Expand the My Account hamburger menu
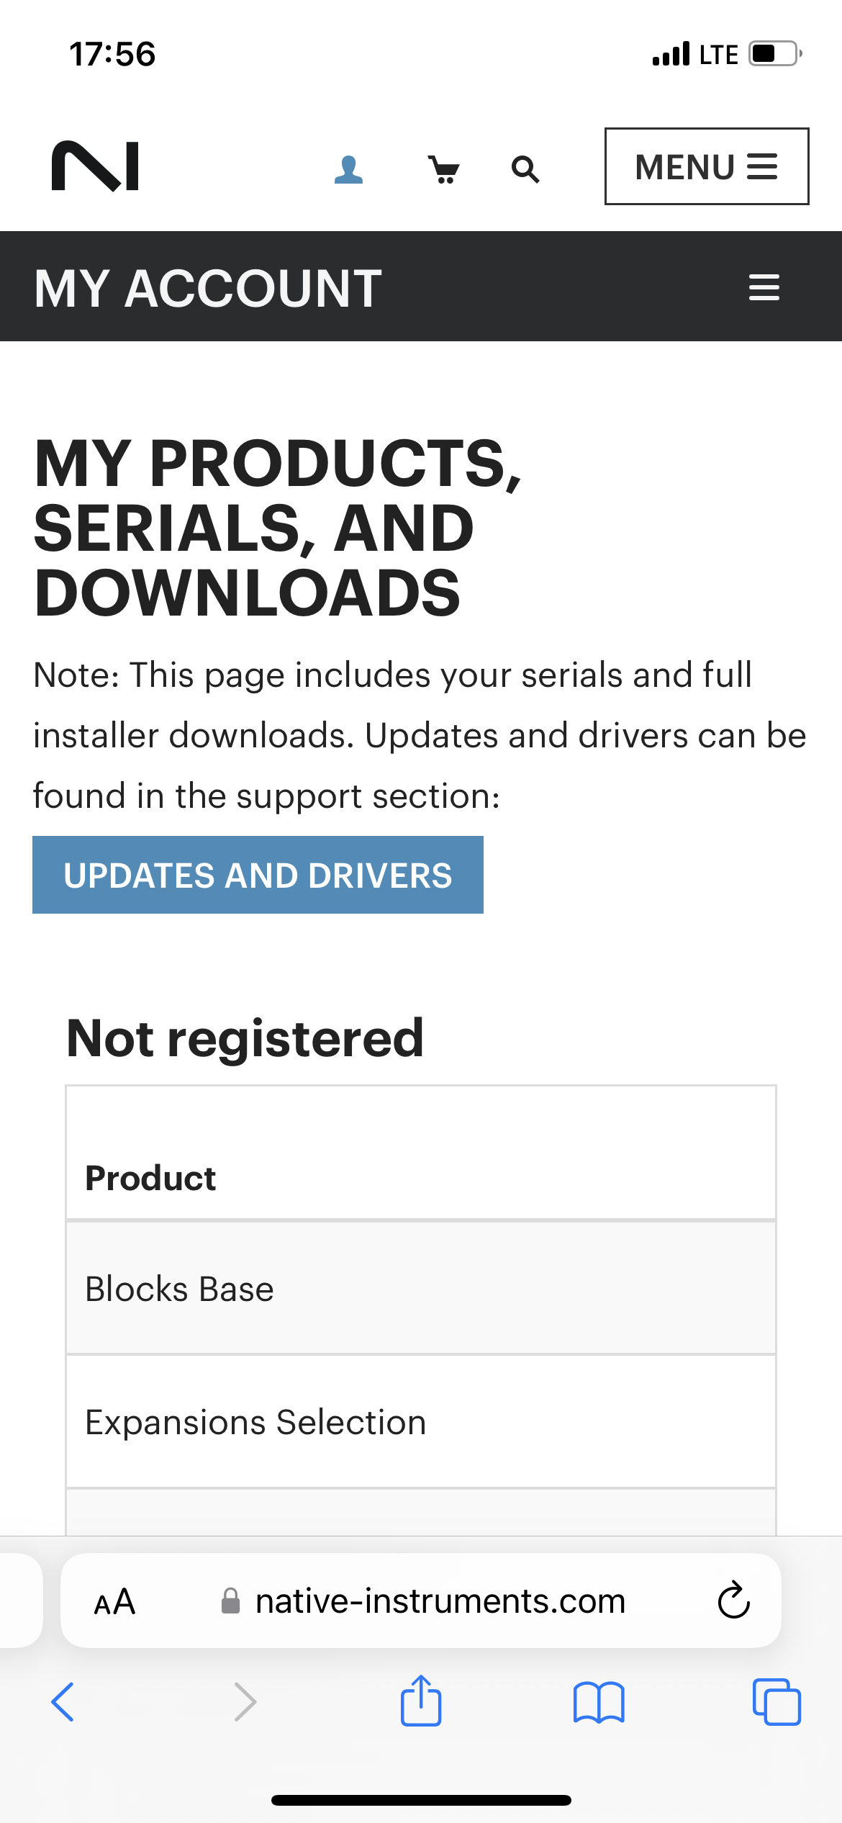The image size is (842, 1823). [764, 287]
